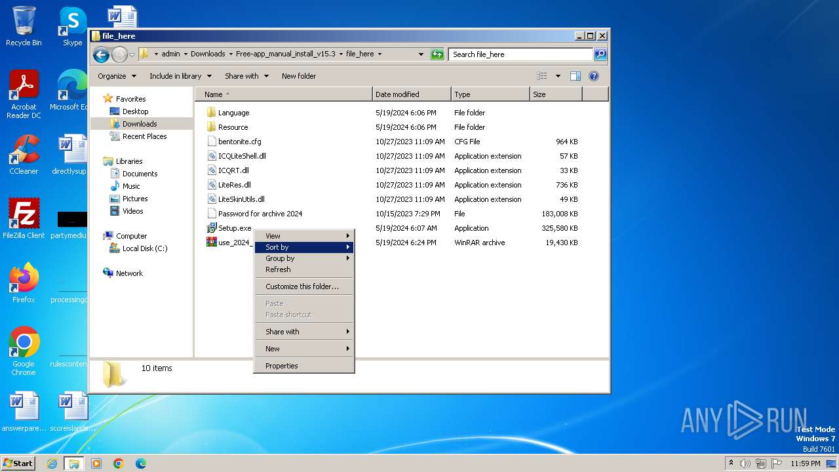Open the New submenu in context menu
839x472 pixels.
click(304, 349)
